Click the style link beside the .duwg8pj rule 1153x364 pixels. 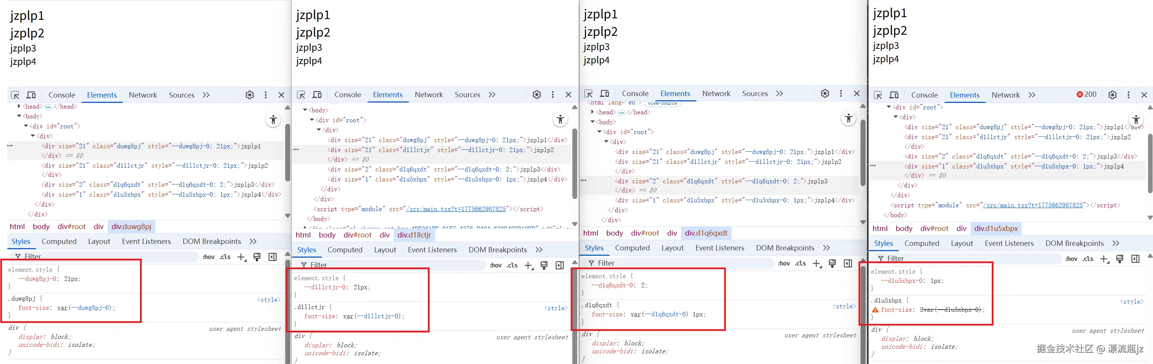[269, 300]
